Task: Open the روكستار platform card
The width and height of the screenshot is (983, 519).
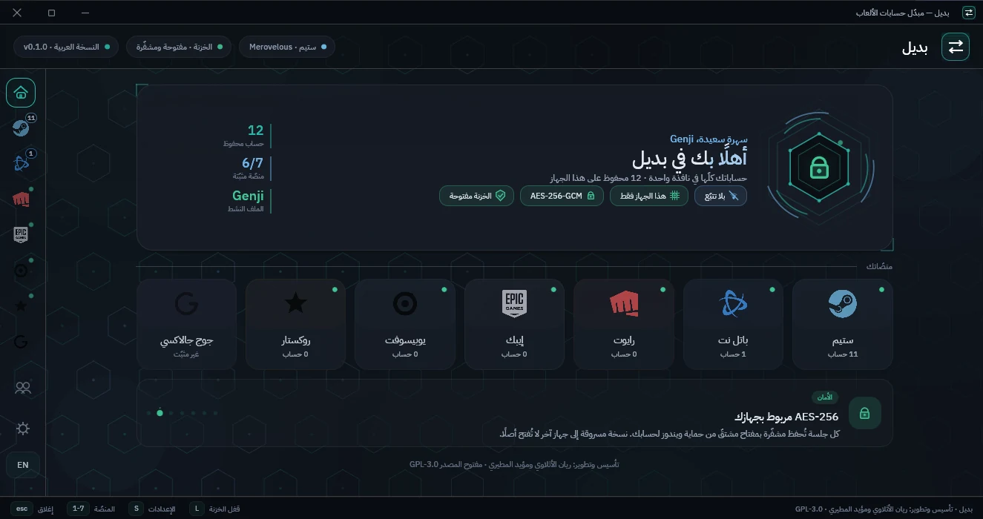Action: [295, 324]
